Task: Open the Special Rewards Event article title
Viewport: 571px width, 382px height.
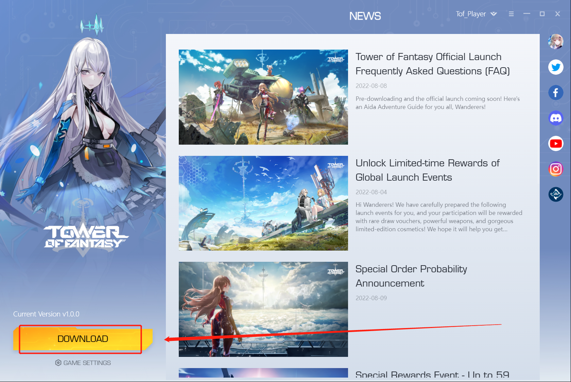Action: point(432,375)
